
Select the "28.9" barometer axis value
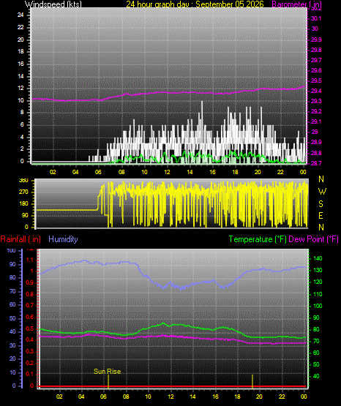[316, 142]
